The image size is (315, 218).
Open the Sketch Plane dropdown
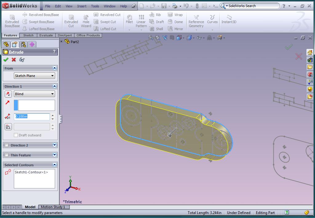coord(34,76)
